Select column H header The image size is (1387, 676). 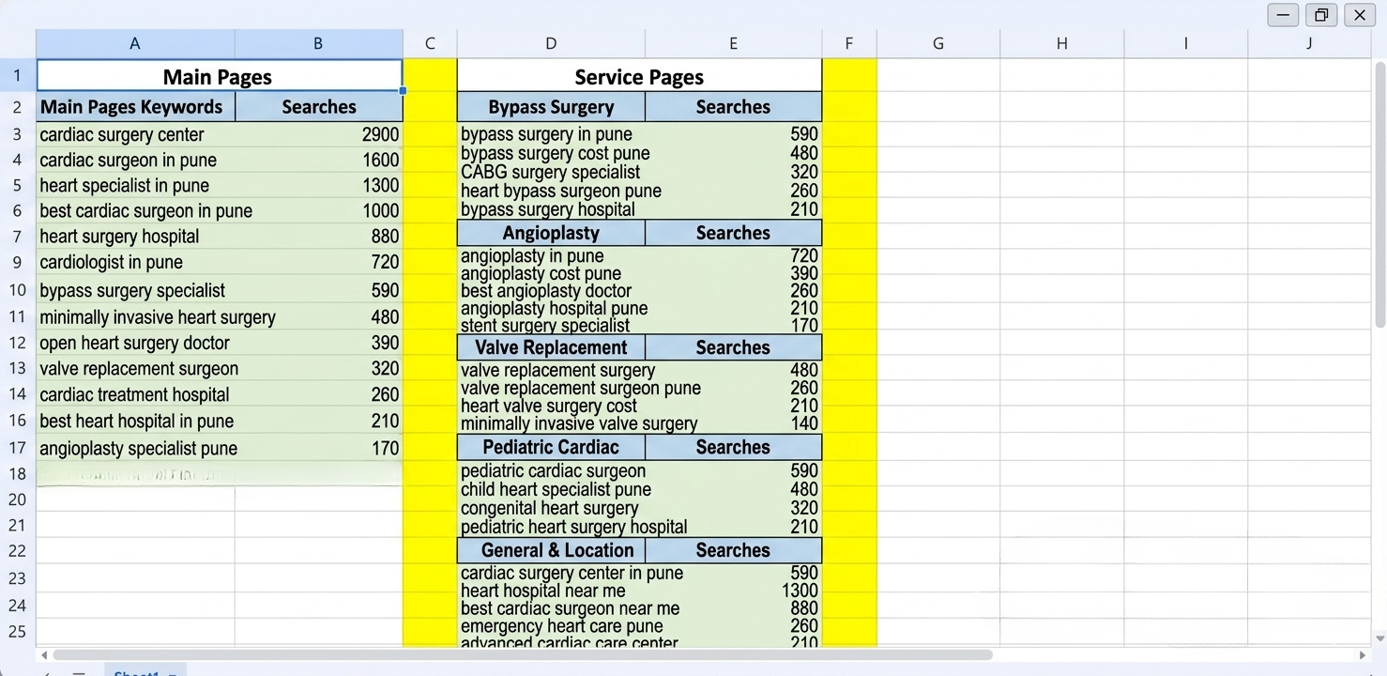(x=1061, y=43)
